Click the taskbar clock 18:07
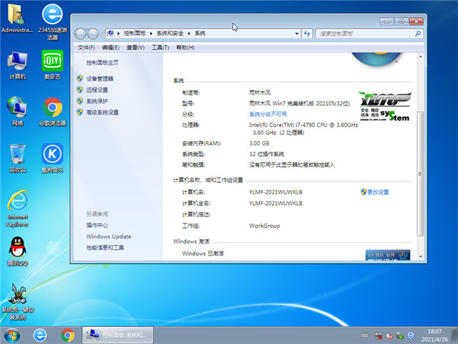 434,331
